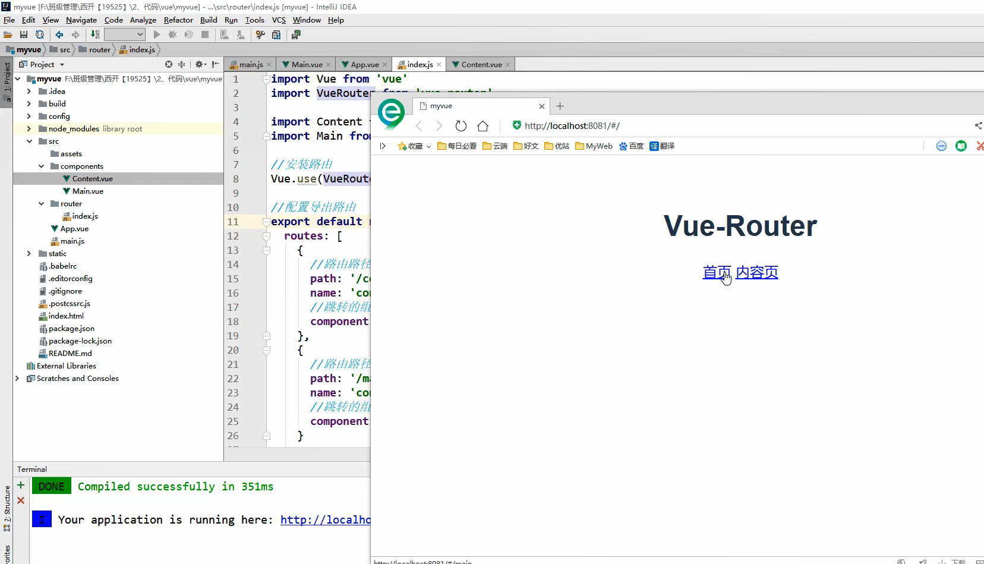Collapse the components folder
The width and height of the screenshot is (984, 564).
(x=41, y=166)
